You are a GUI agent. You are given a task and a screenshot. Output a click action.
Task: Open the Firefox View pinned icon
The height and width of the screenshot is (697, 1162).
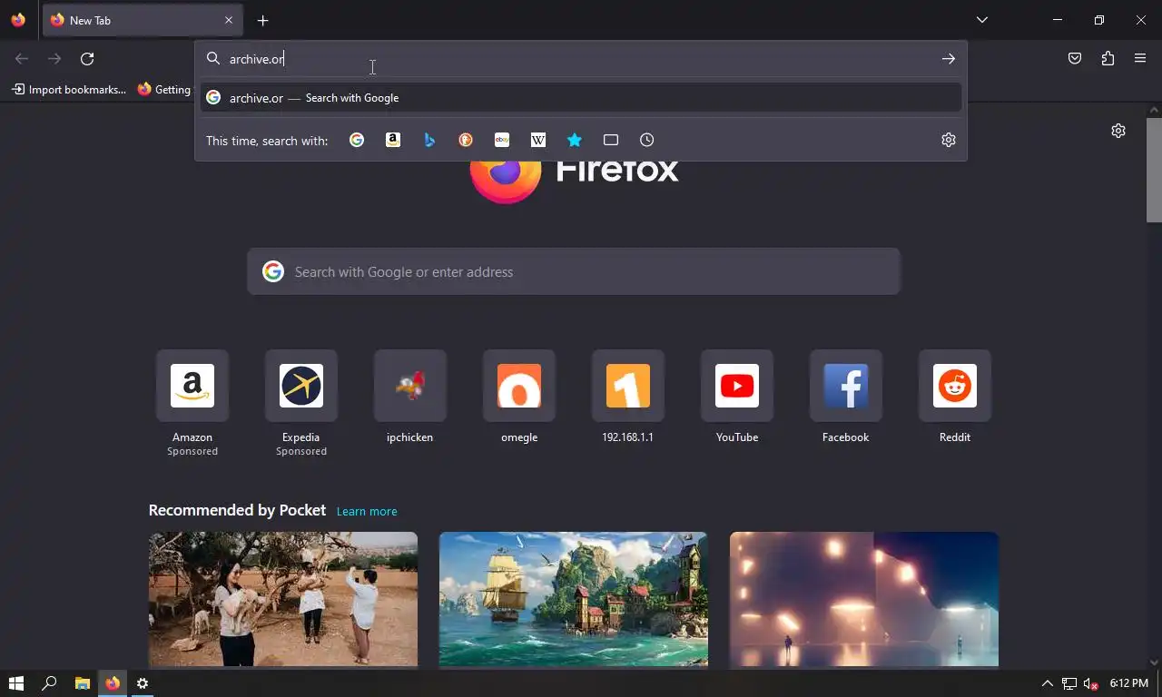tap(18, 20)
